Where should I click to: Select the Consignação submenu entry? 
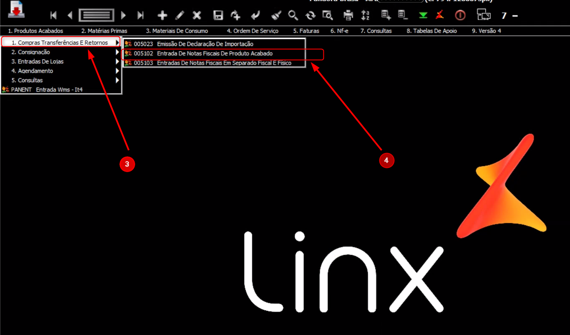point(61,52)
